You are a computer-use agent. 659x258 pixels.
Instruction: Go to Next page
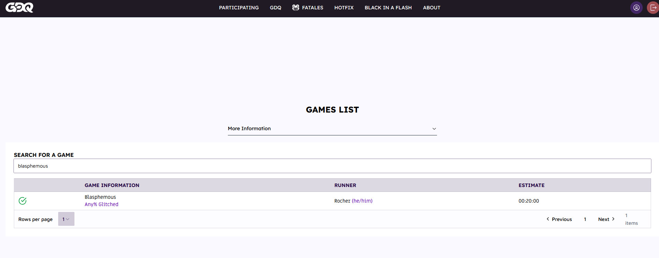coord(606,219)
